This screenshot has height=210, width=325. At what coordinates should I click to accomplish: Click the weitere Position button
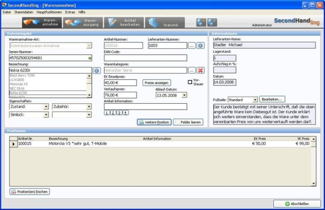pyautogui.click(x=154, y=122)
